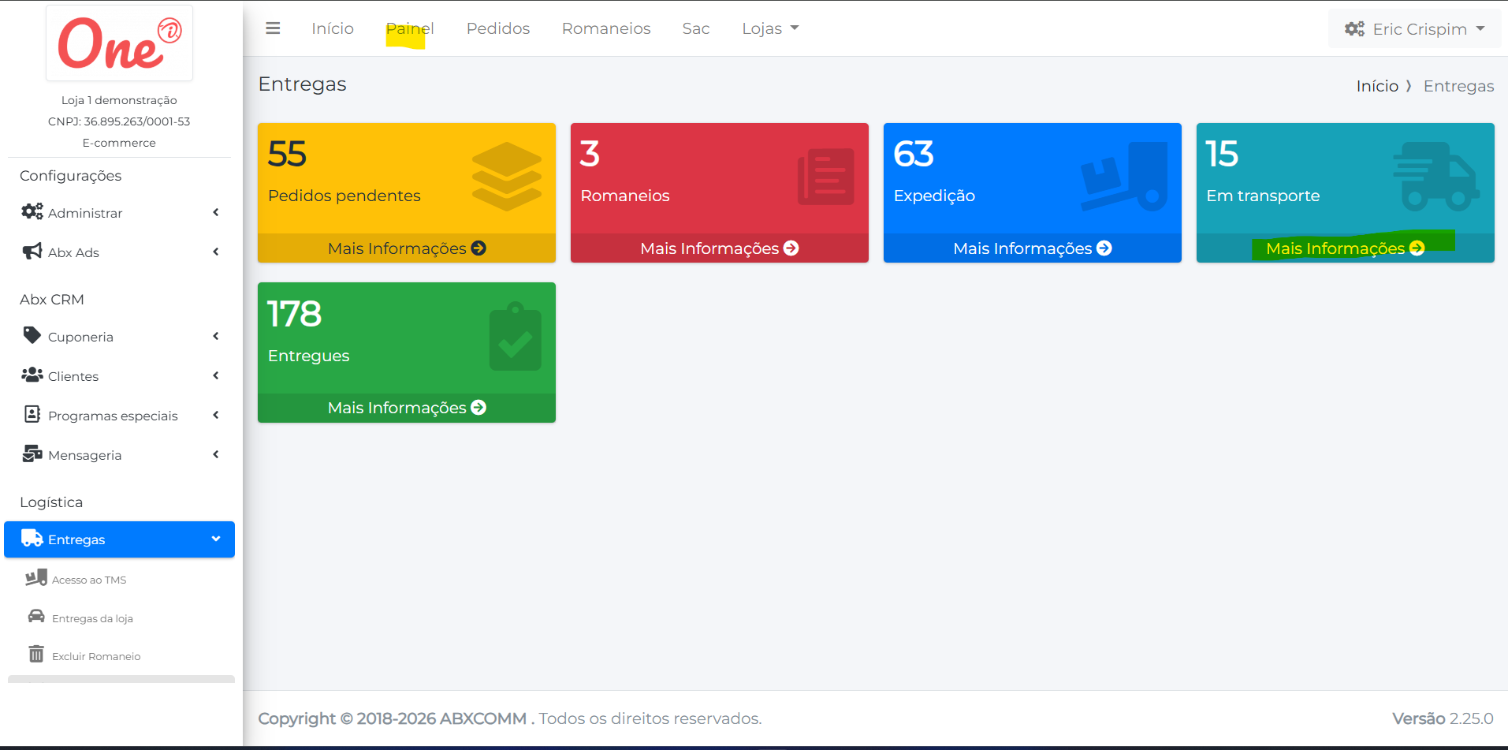1508x750 pixels.
Task: Click the forklift icon on Expedição card
Action: 1125,177
